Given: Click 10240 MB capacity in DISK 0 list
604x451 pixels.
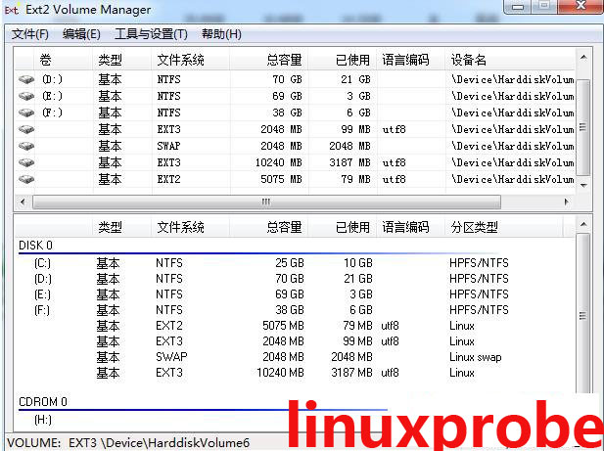Looking at the screenshot, I should (x=280, y=373).
